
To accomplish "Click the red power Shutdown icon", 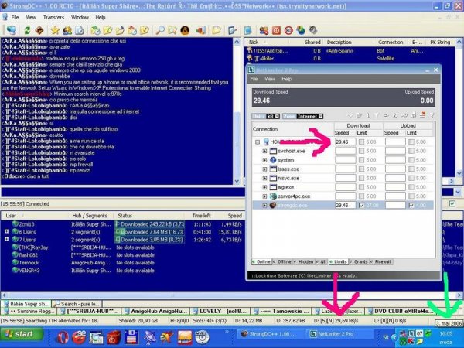I will (x=276, y=30).
